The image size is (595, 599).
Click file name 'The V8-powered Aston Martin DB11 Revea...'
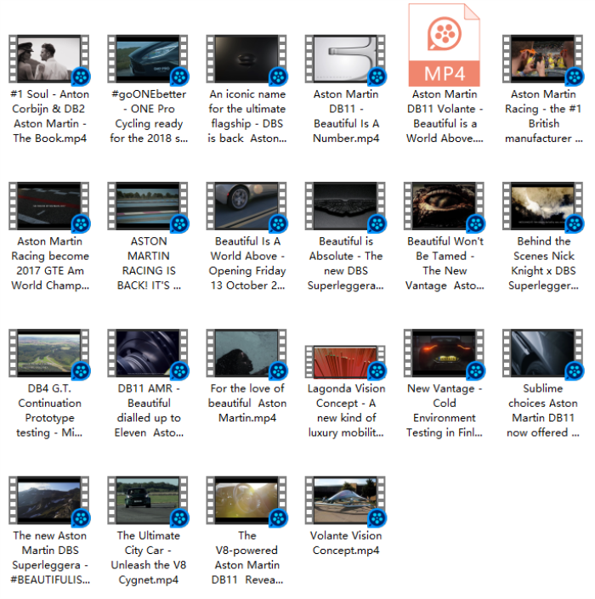[x=246, y=557]
